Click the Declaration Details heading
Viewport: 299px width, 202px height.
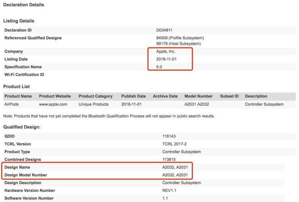24,5
